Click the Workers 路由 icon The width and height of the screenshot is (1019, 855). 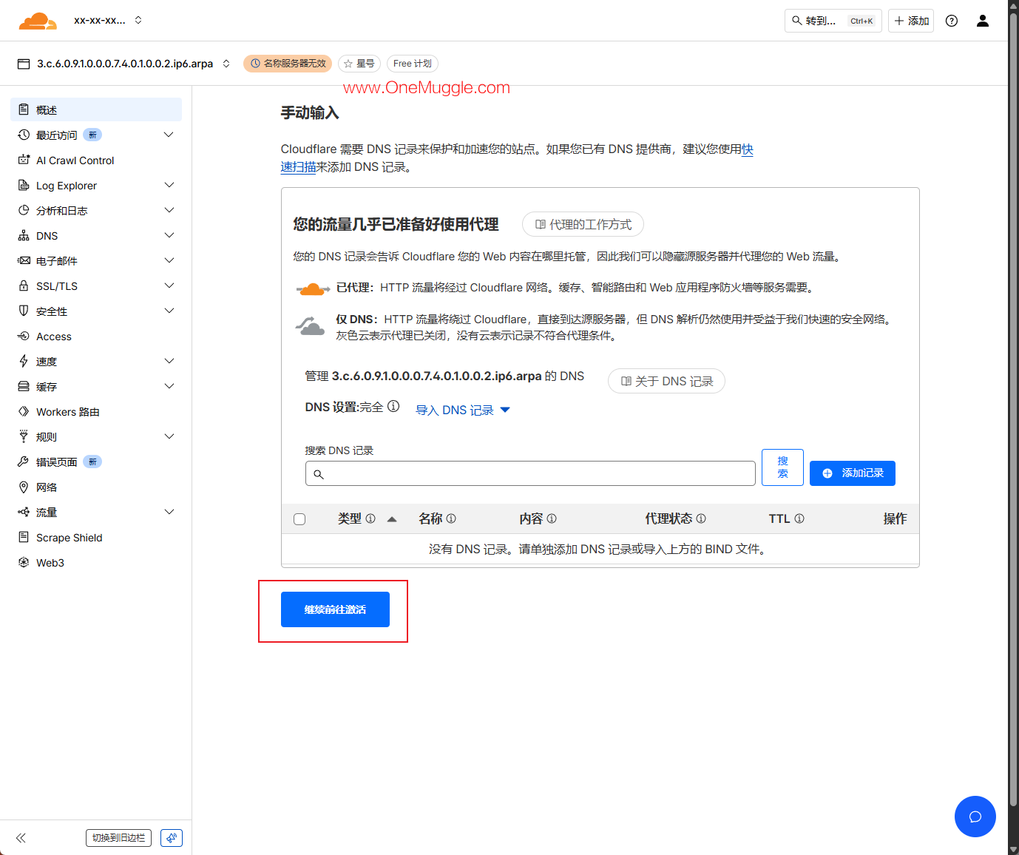[24, 411]
